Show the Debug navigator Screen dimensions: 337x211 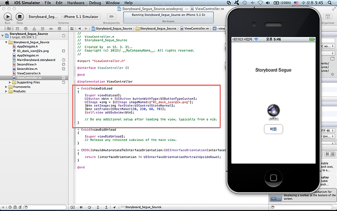click(x=43, y=29)
